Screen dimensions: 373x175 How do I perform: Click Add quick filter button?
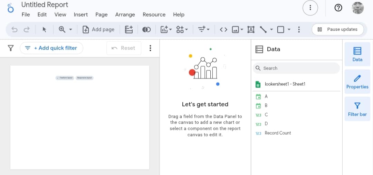51,48
